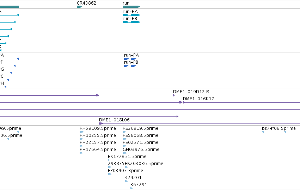Viewport: 300px width, 190px height.
Task: Click the run-PA protein feature
Action: pyautogui.click(x=130, y=59)
